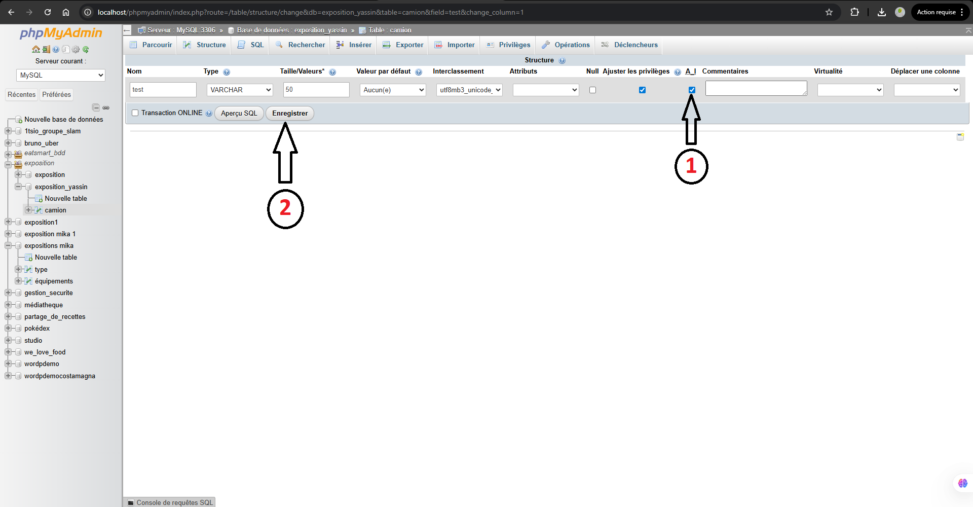Image resolution: width=973 pixels, height=507 pixels.
Task: Click the help icon next to Type header
Action: 227,72
